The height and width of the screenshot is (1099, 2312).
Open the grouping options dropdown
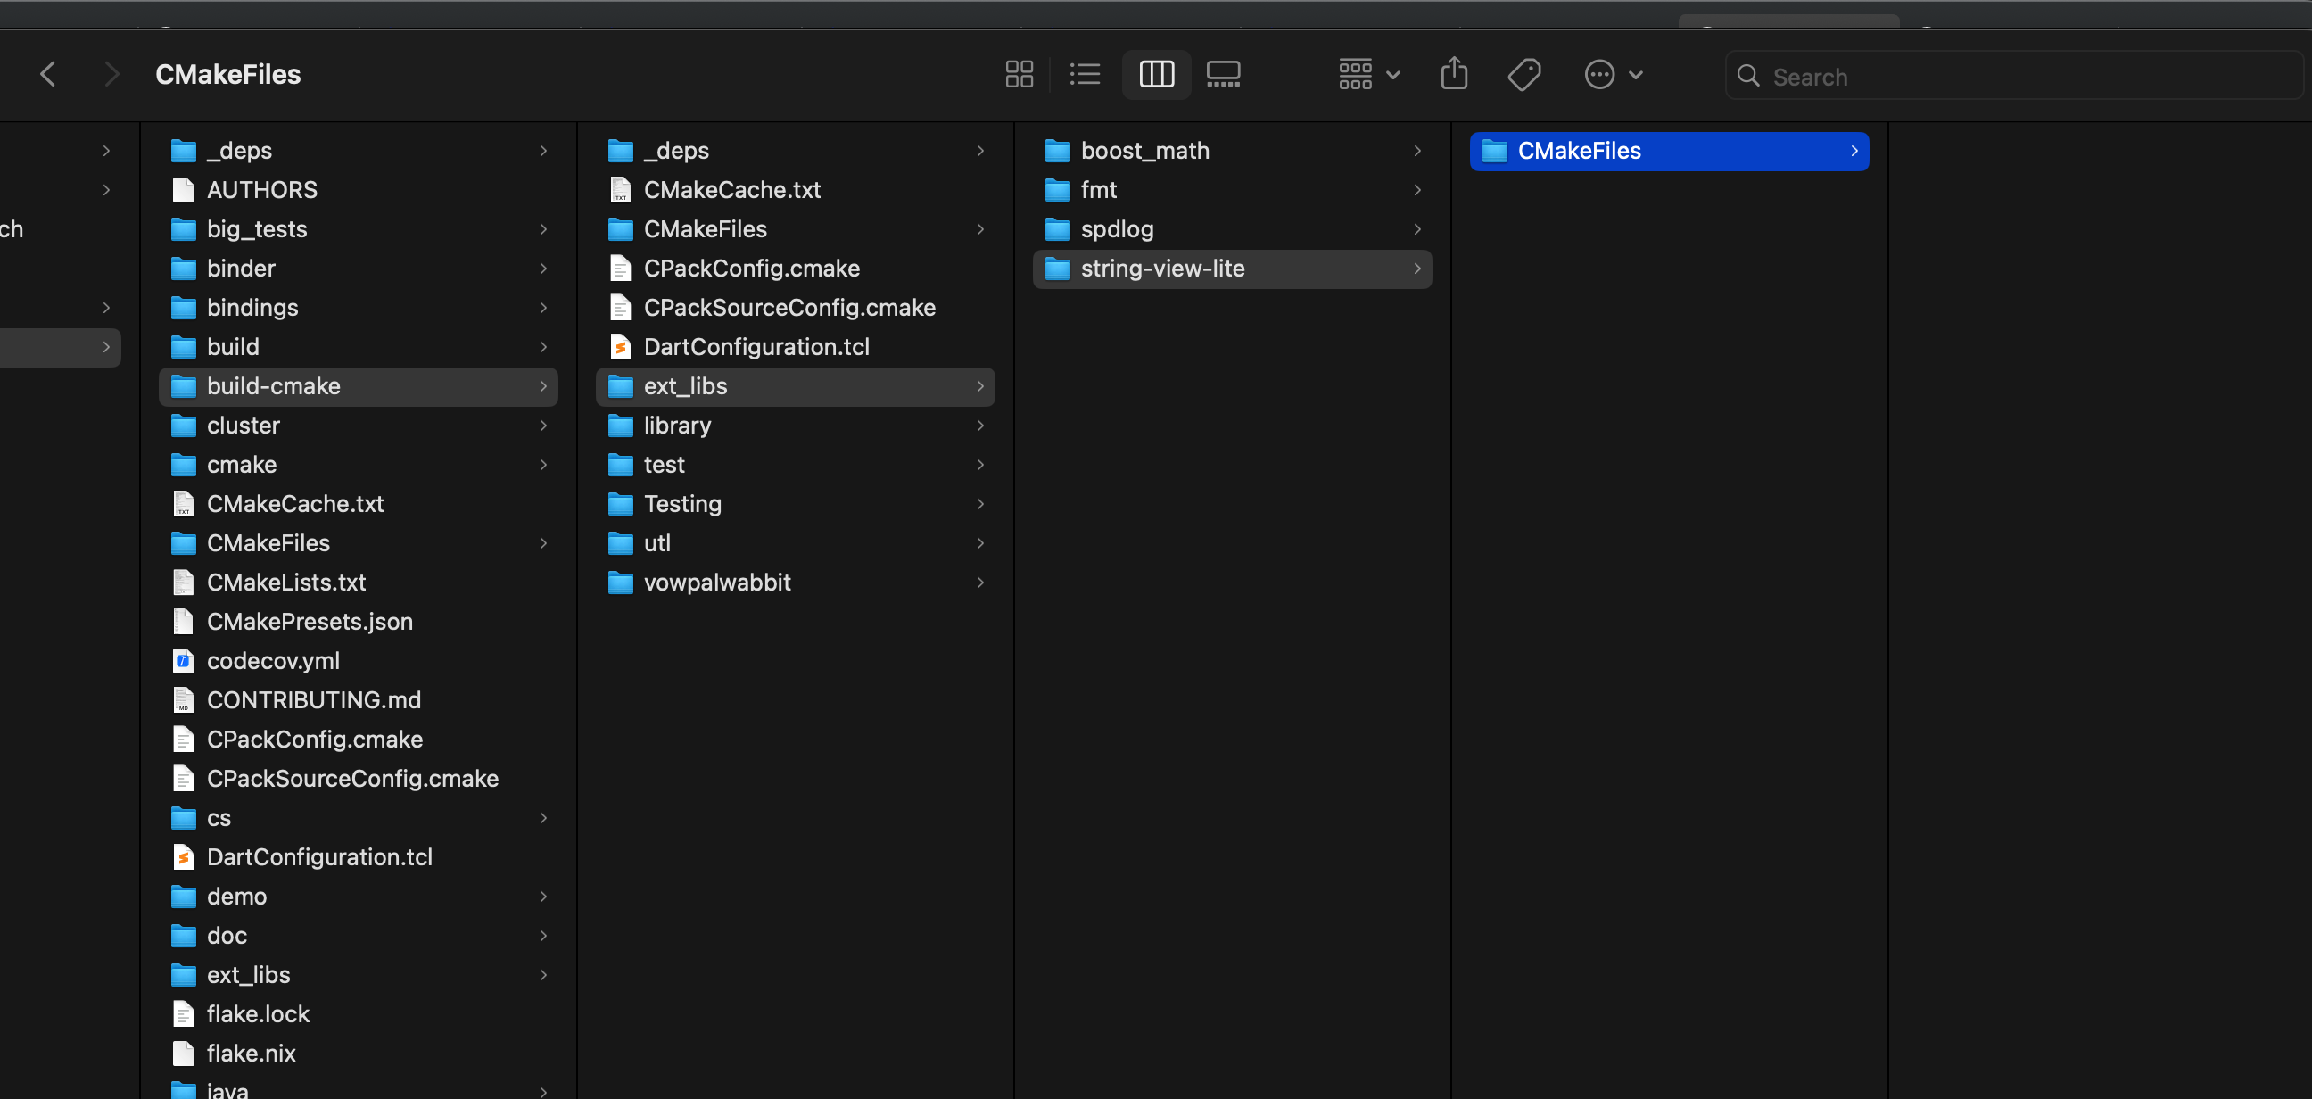tap(1367, 74)
